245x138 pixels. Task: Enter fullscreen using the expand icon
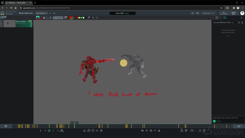[200, 131]
